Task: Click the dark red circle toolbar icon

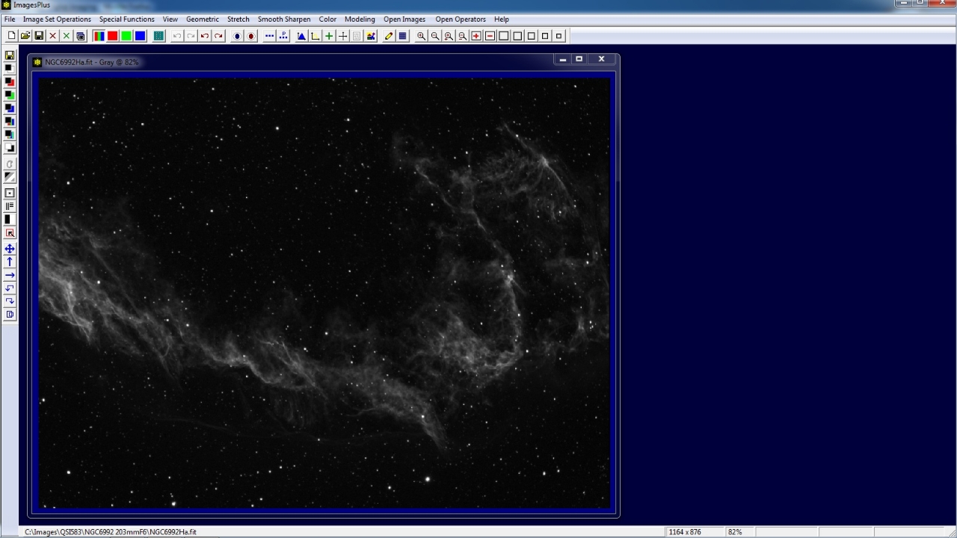Action: [x=251, y=36]
